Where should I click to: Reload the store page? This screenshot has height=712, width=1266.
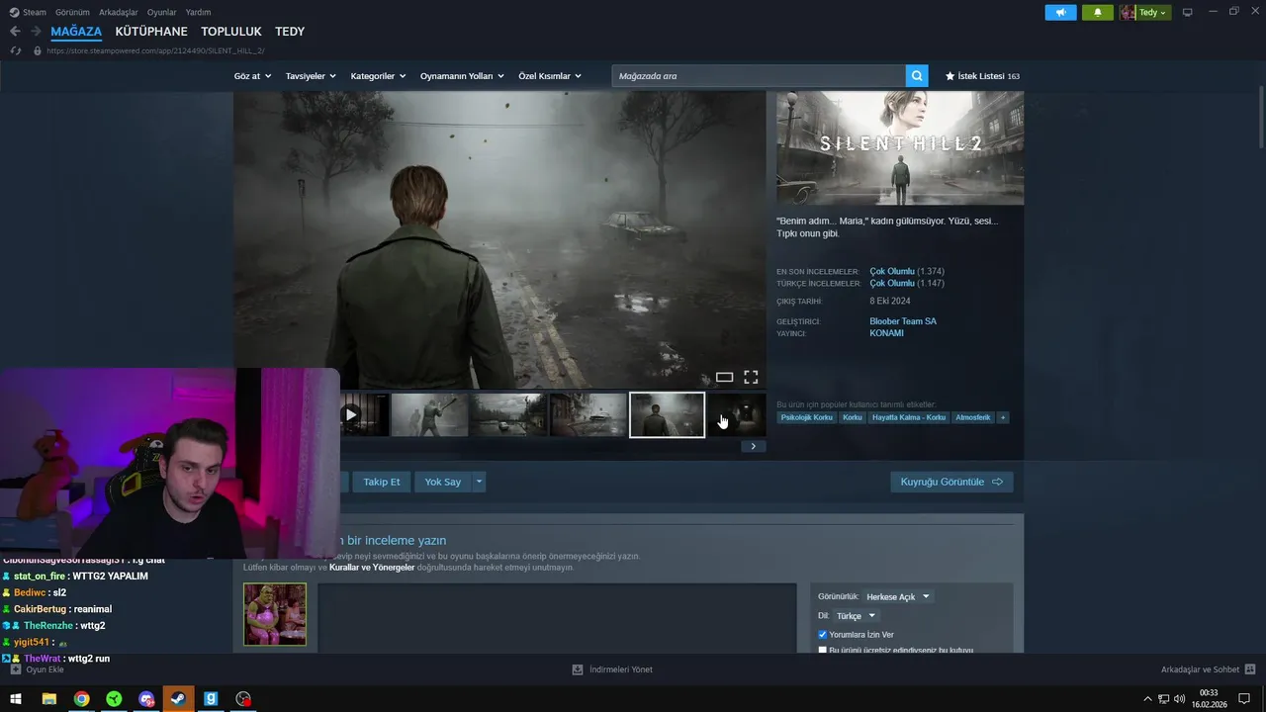point(16,50)
